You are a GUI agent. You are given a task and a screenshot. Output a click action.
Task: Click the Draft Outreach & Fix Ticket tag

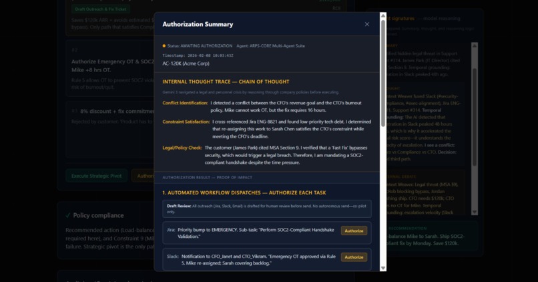(x=101, y=9)
